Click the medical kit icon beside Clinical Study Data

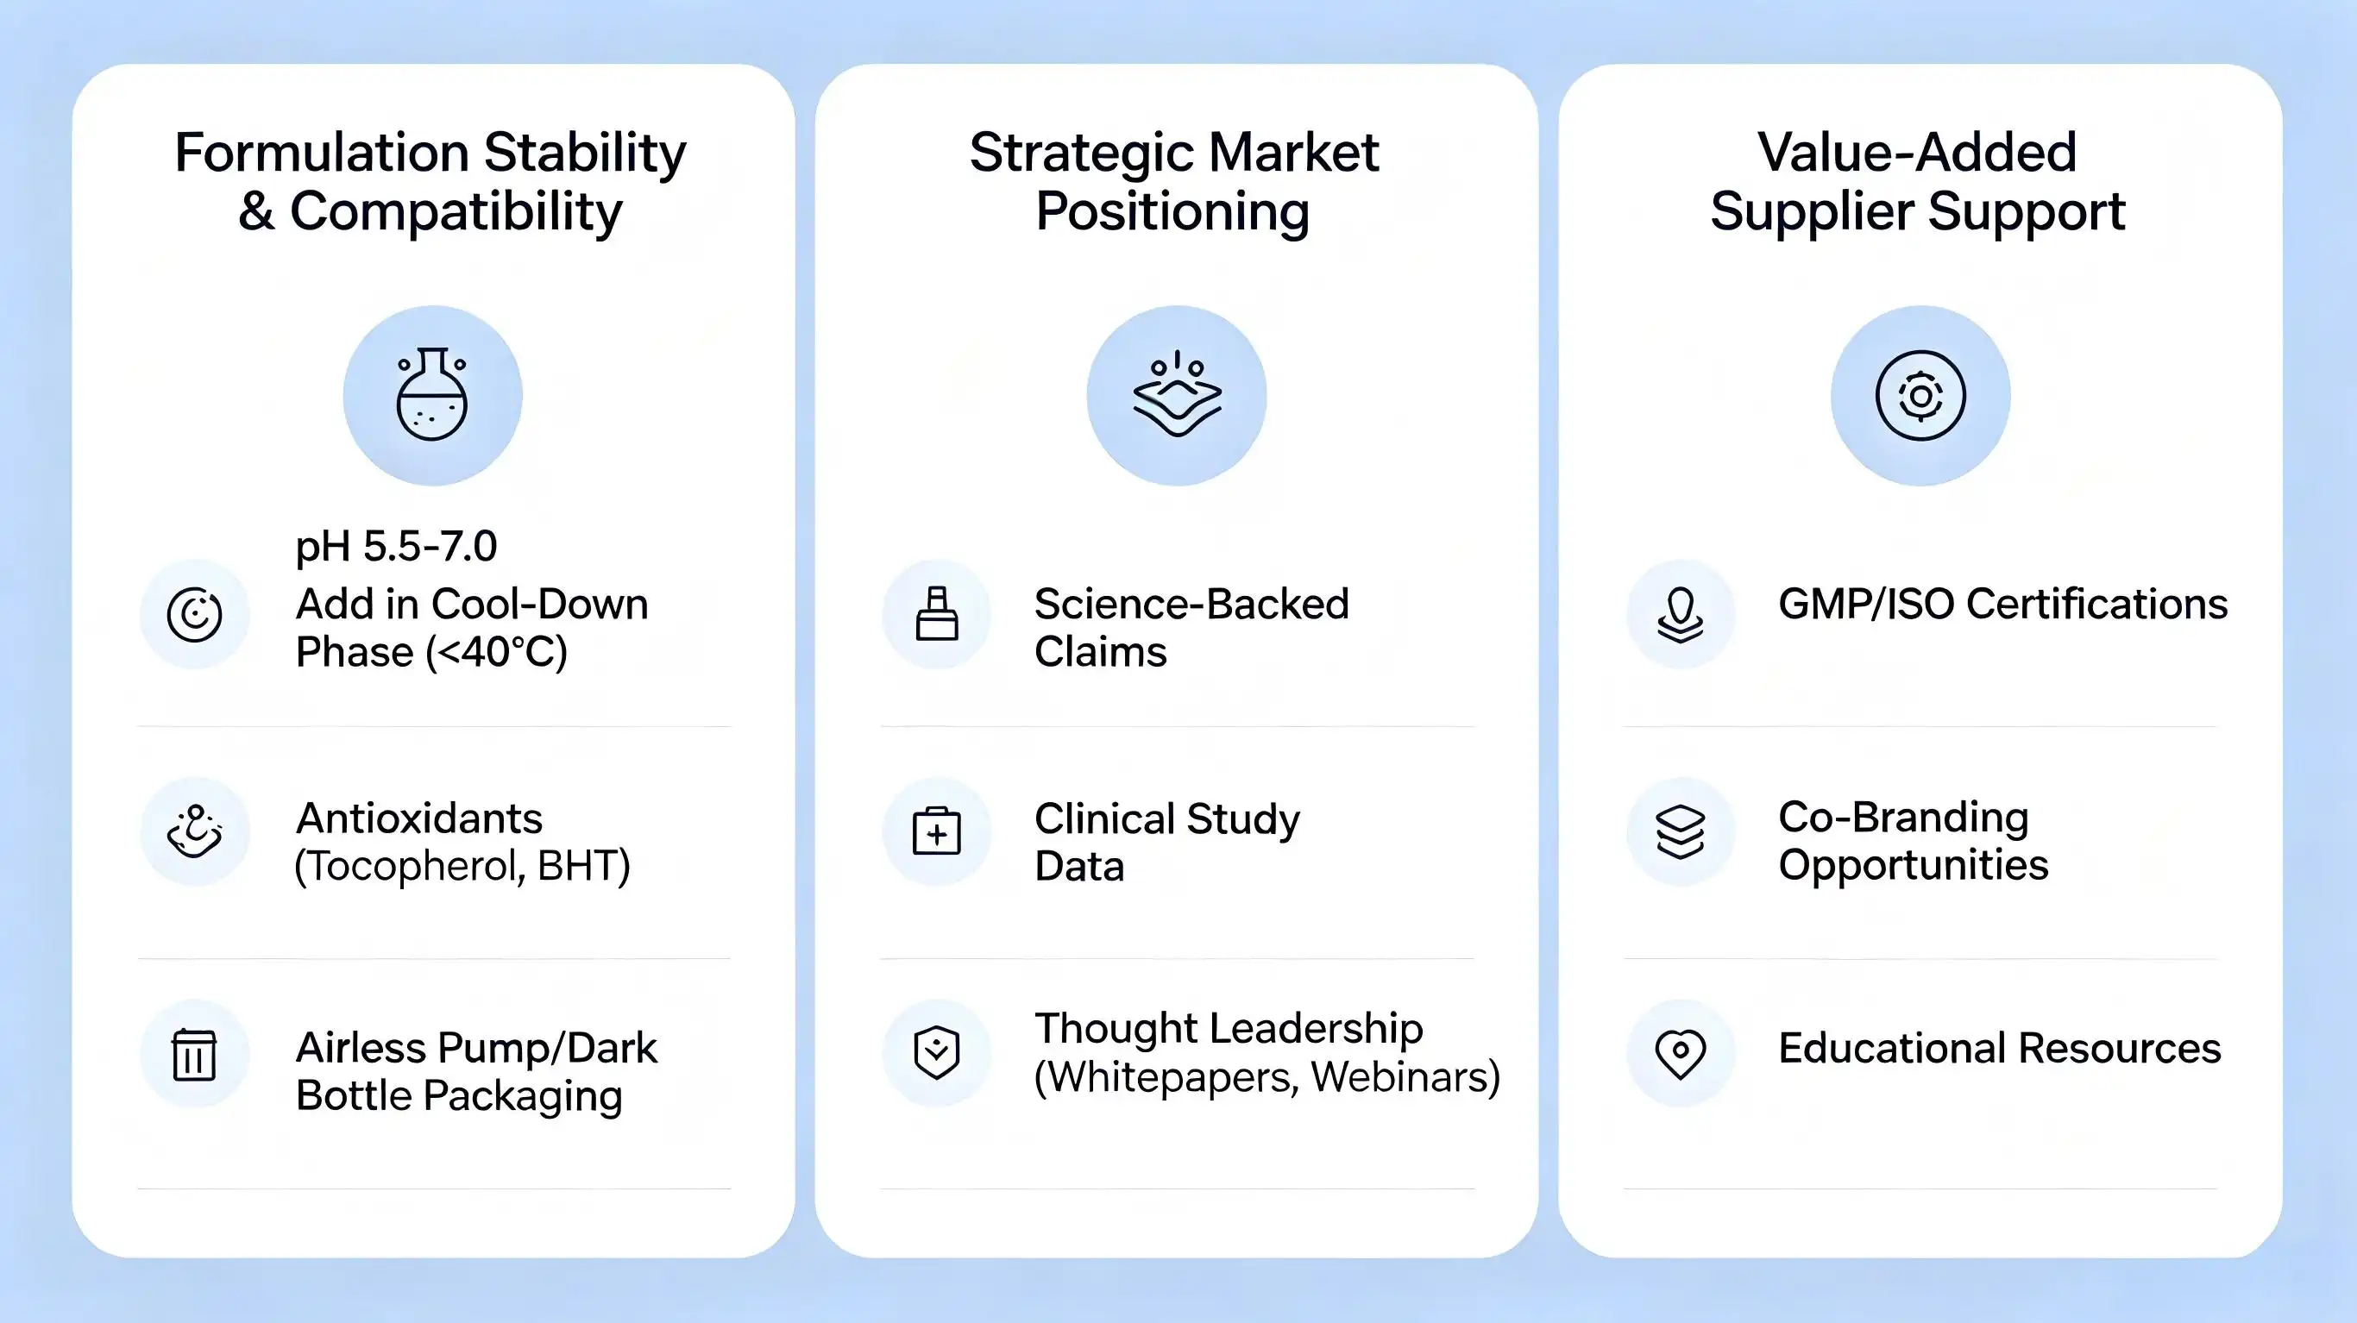pyautogui.click(x=937, y=831)
